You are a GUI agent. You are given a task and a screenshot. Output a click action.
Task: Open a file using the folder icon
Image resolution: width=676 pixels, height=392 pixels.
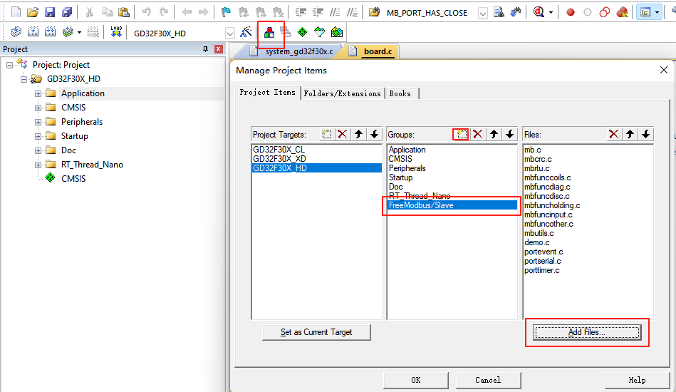coord(33,12)
